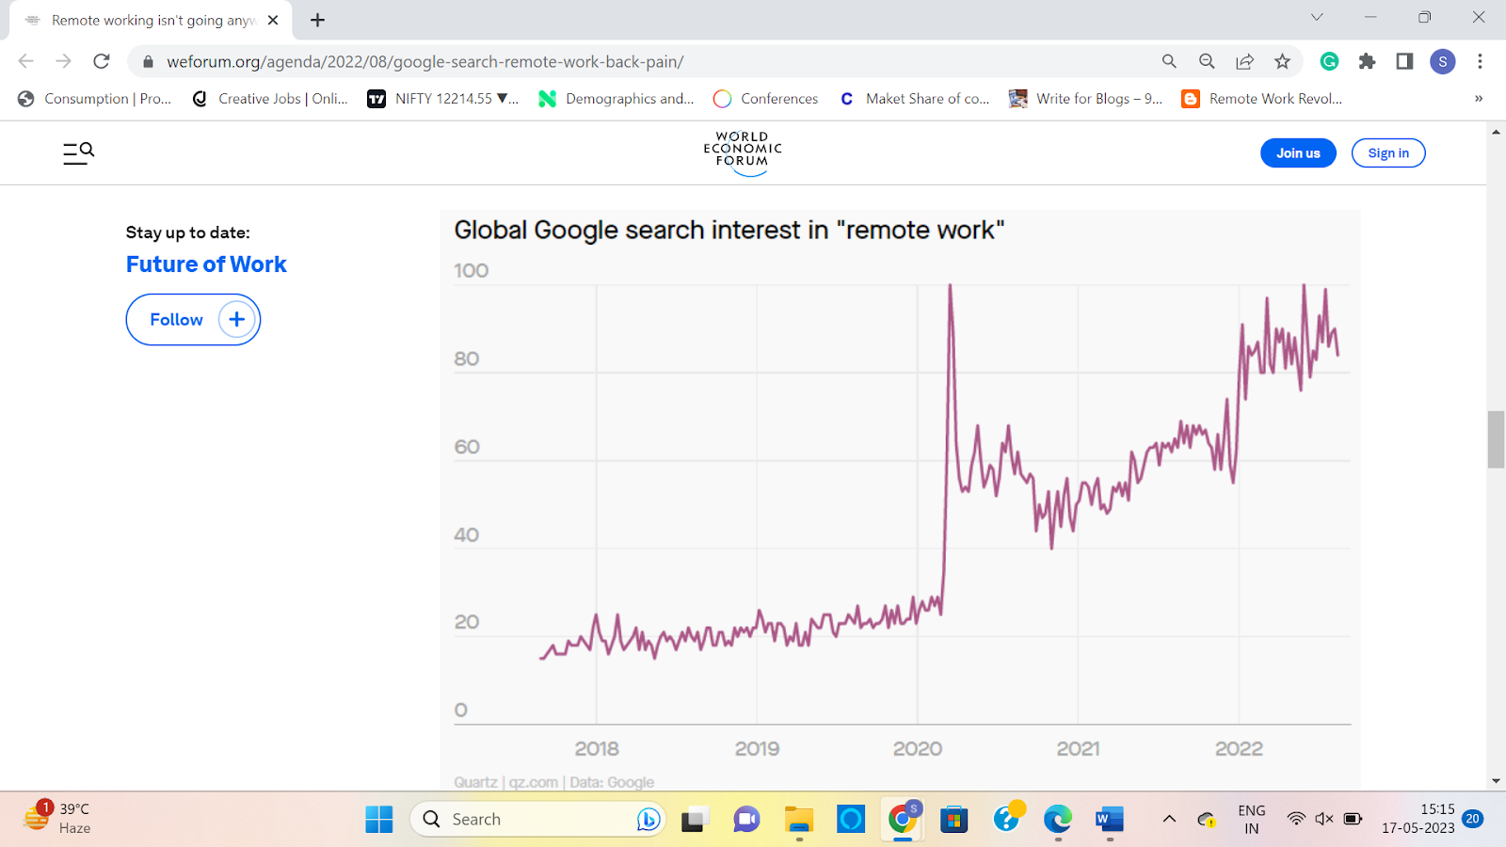Open the Chat (Teams) taskbar icon
Screen dimensions: 1506x847
(x=746, y=819)
